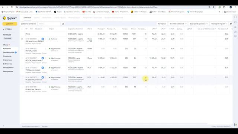Open Статистика in left sidebar
Image resolution: width=238 pixels, height=134 pixels.
click(x=7, y=60)
